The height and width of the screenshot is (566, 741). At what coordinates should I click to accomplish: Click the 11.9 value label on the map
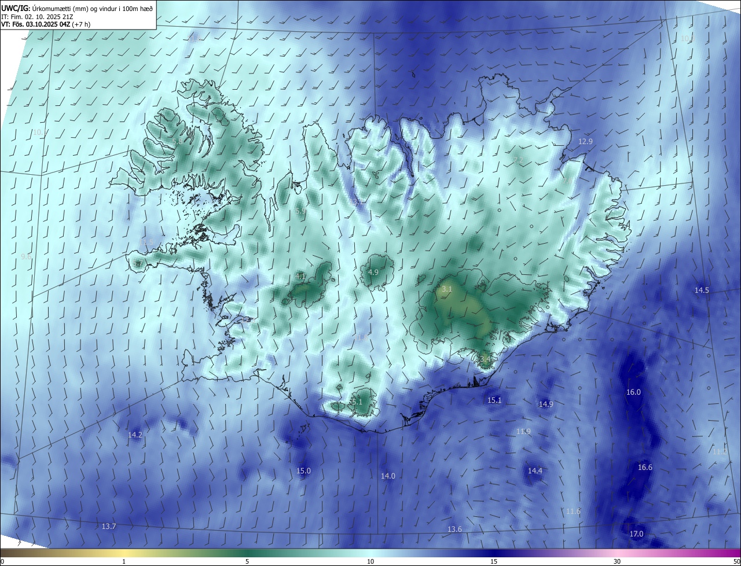click(x=524, y=431)
